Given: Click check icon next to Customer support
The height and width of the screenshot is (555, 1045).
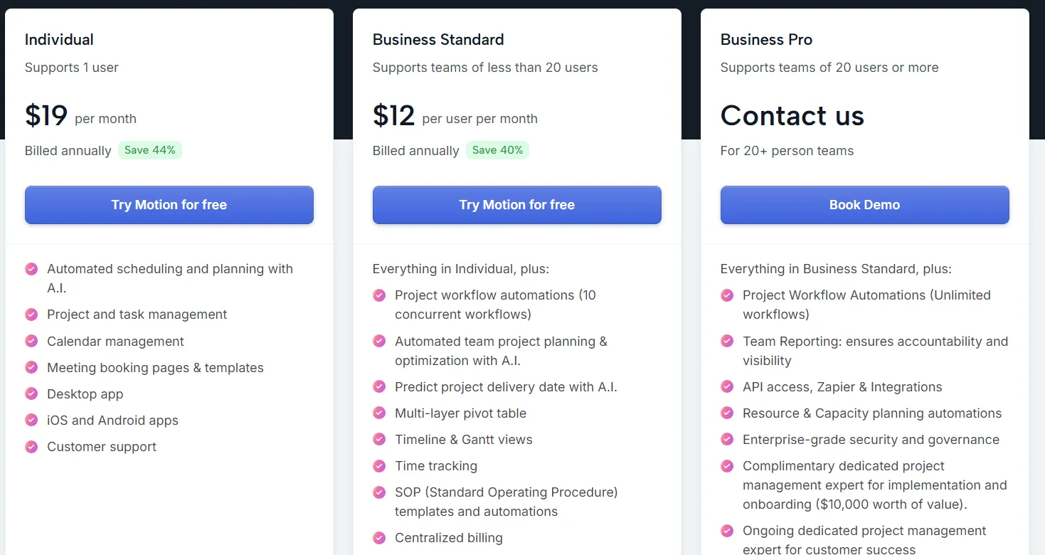Looking at the screenshot, I should [31, 446].
